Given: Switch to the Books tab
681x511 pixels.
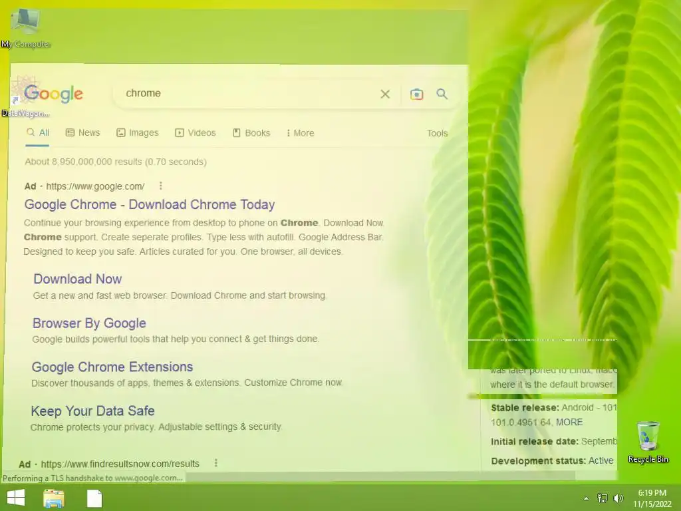Looking at the screenshot, I should click(251, 132).
